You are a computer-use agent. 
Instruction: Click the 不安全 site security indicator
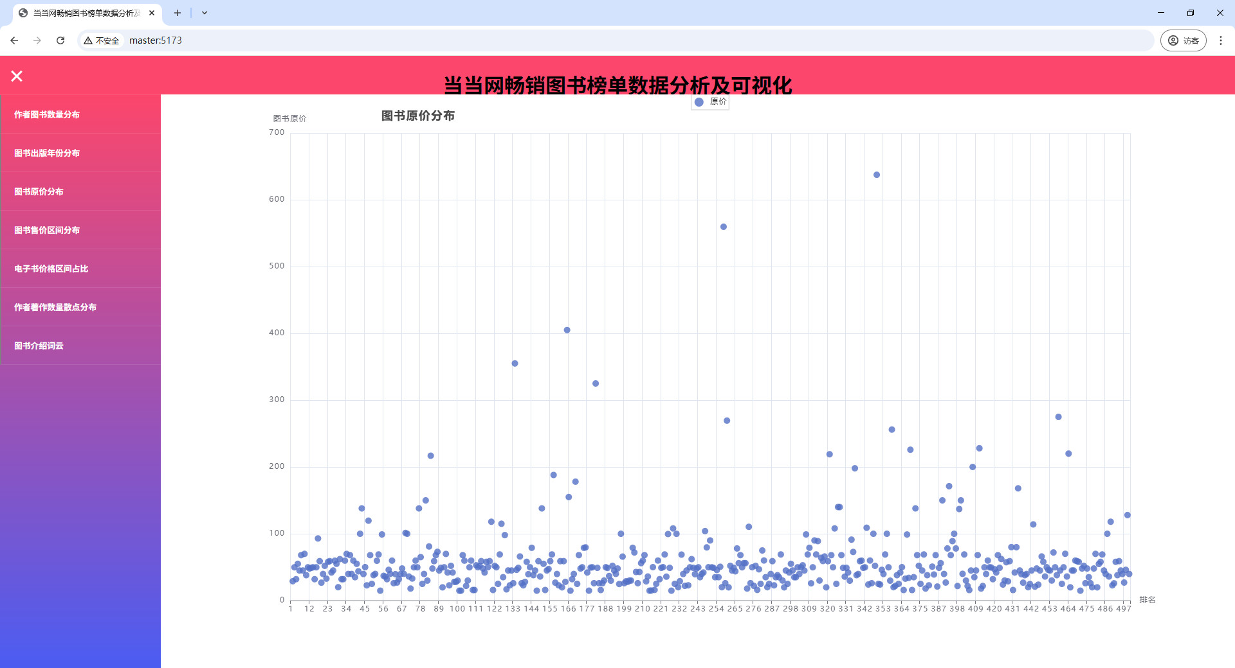pos(102,40)
